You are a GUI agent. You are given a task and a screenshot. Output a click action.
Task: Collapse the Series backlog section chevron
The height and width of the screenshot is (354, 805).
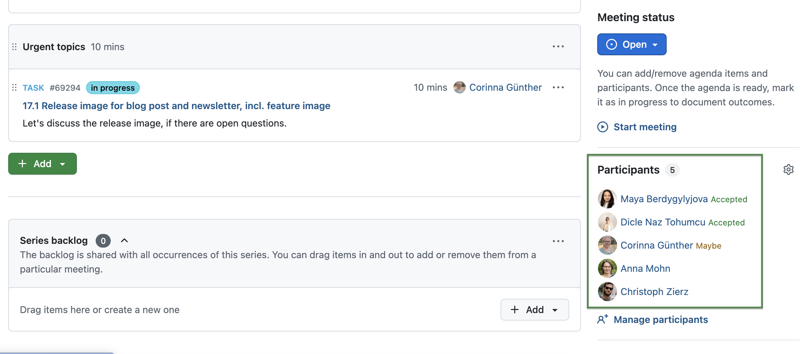coord(124,240)
